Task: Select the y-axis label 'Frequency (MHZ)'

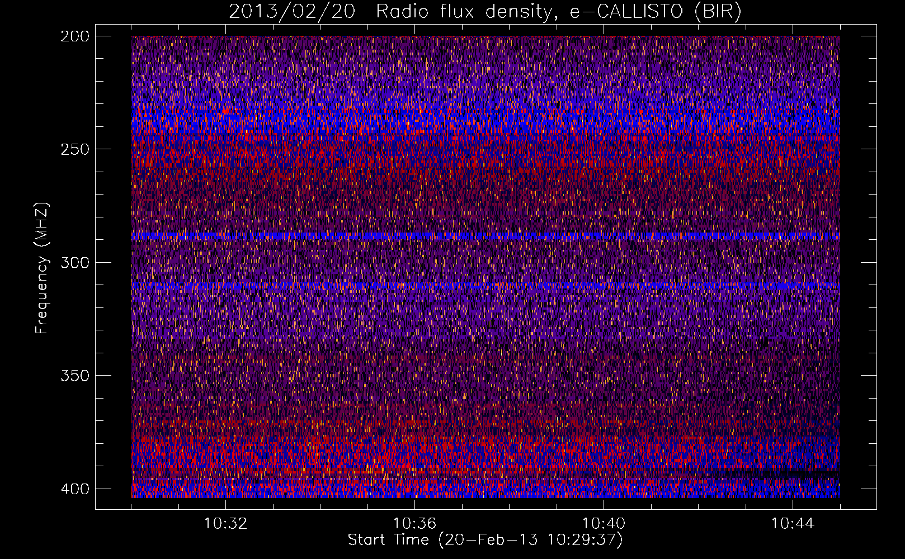Action: click(x=42, y=268)
